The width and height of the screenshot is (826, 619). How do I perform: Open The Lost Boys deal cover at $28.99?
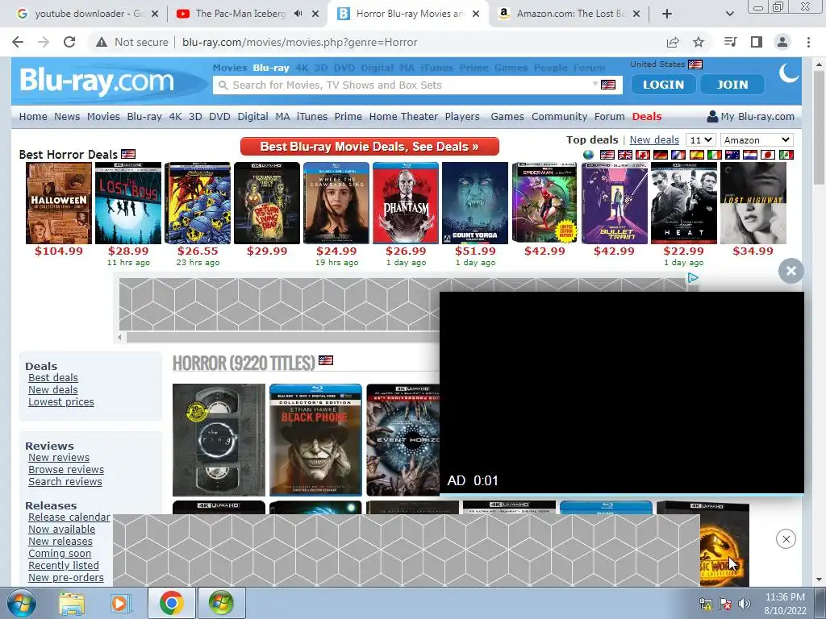[128, 203]
